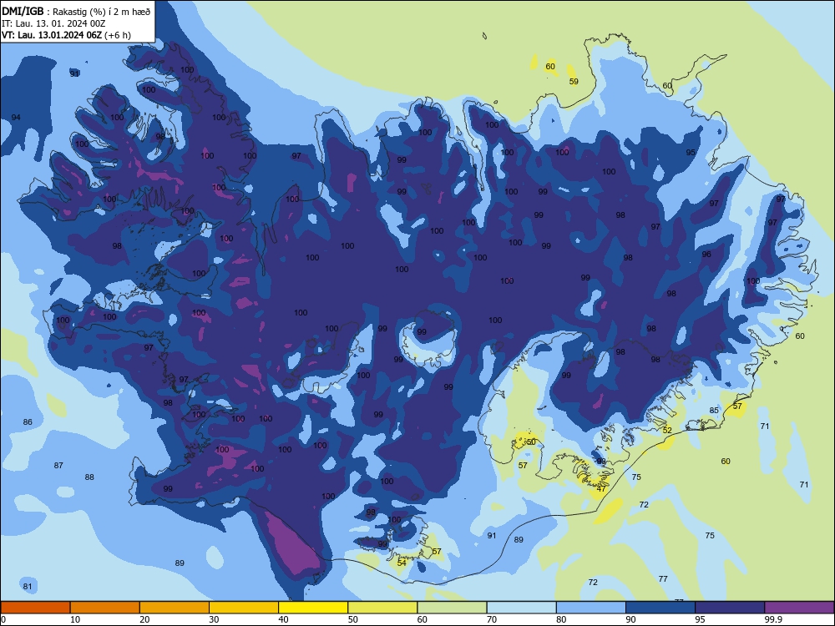Click the 'VT: Lau. 13.01.2024 06Z (+6 h)' line
Screen dimensions: 835x626
coord(66,35)
